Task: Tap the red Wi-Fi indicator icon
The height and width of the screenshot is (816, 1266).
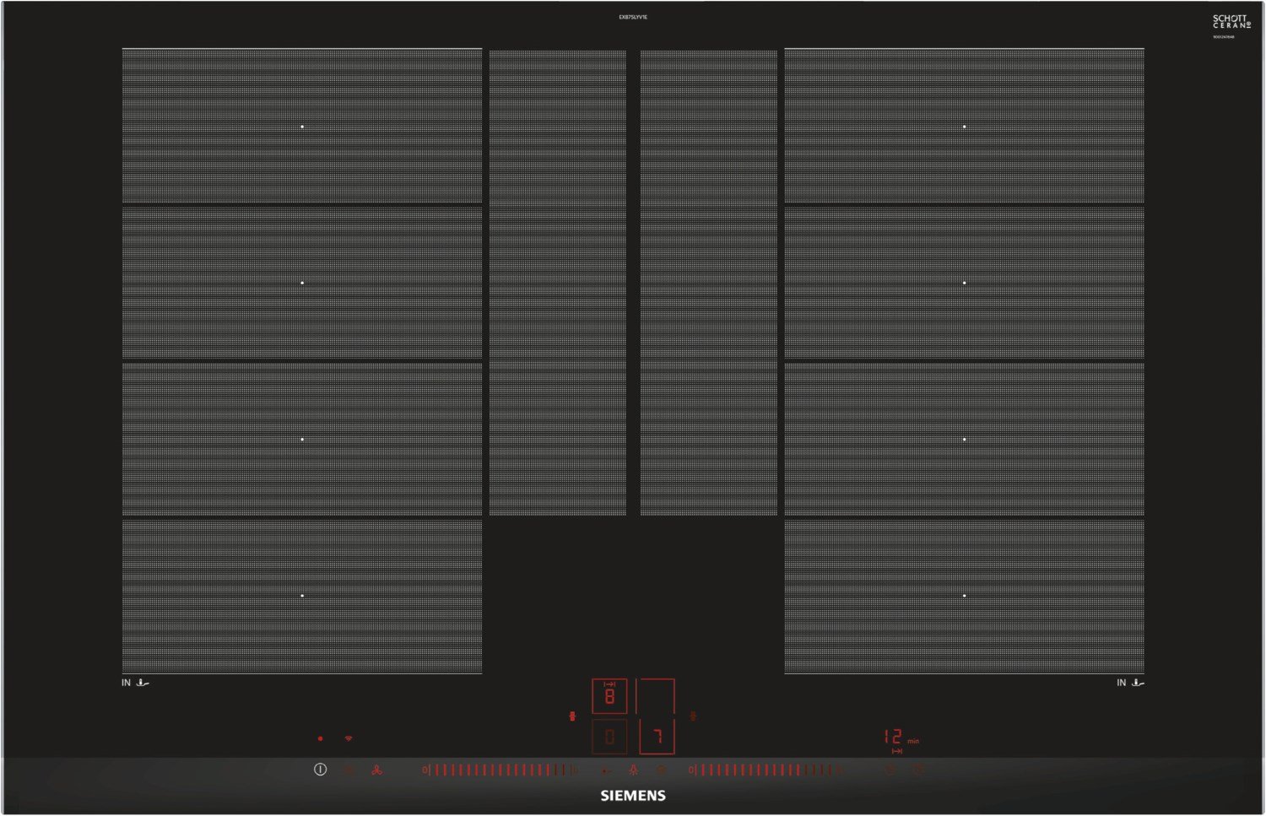Action: (349, 738)
